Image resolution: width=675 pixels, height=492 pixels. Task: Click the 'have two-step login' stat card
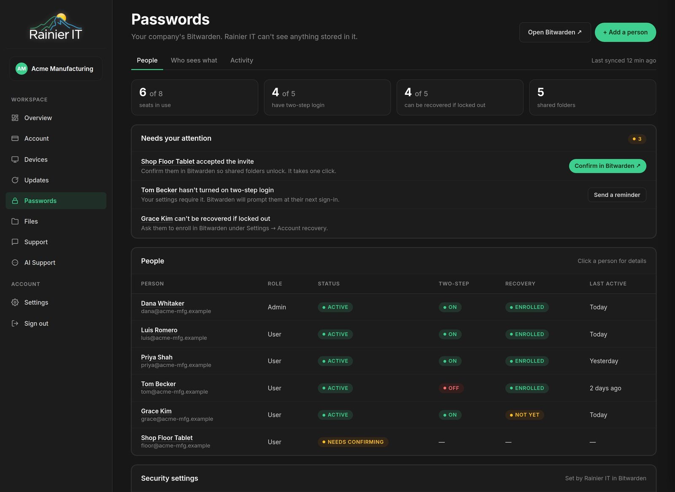(327, 97)
